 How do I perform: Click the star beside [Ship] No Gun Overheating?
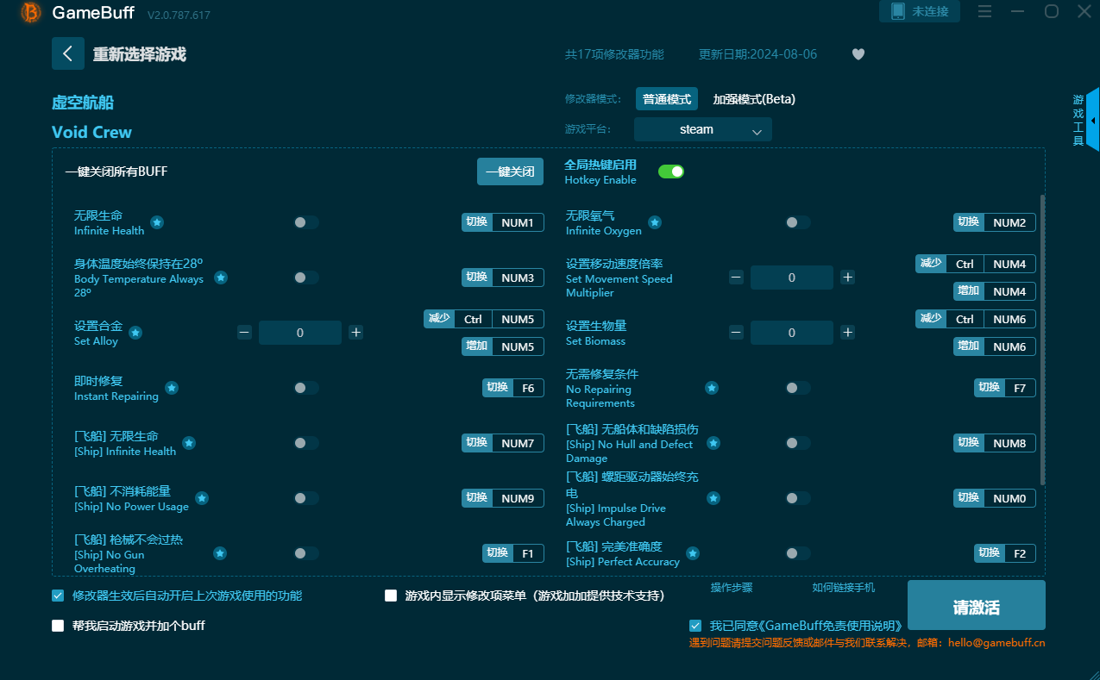220,553
